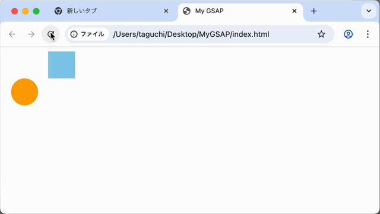
Task: Open the Chrome three-dot menu
Action: pyautogui.click(x=368, y=34)
